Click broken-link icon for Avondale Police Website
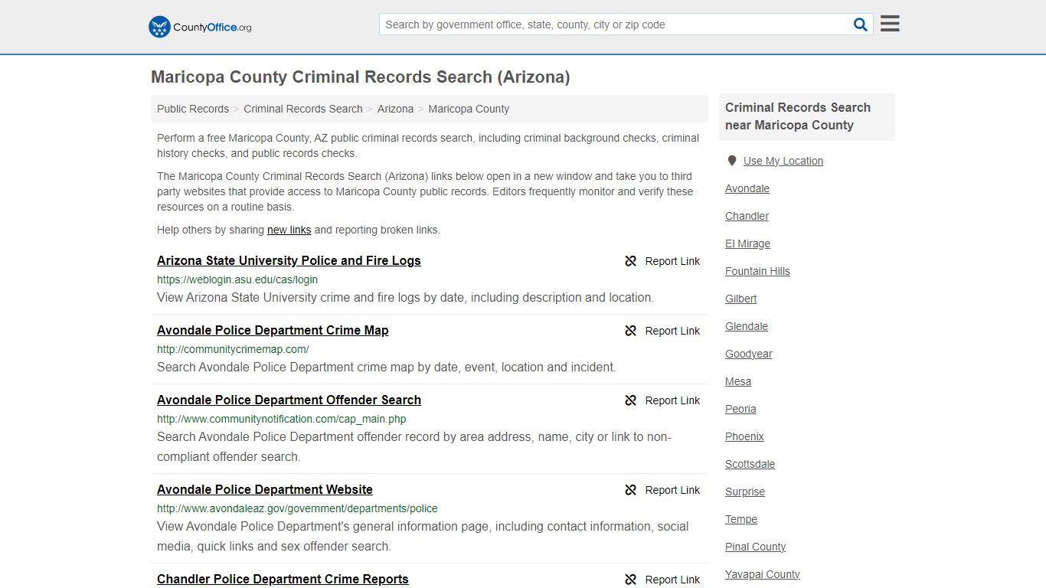 (x=631, y=490)
